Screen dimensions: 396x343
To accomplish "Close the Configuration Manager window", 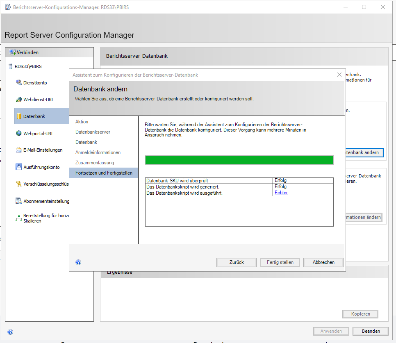I will coord(382,7).
